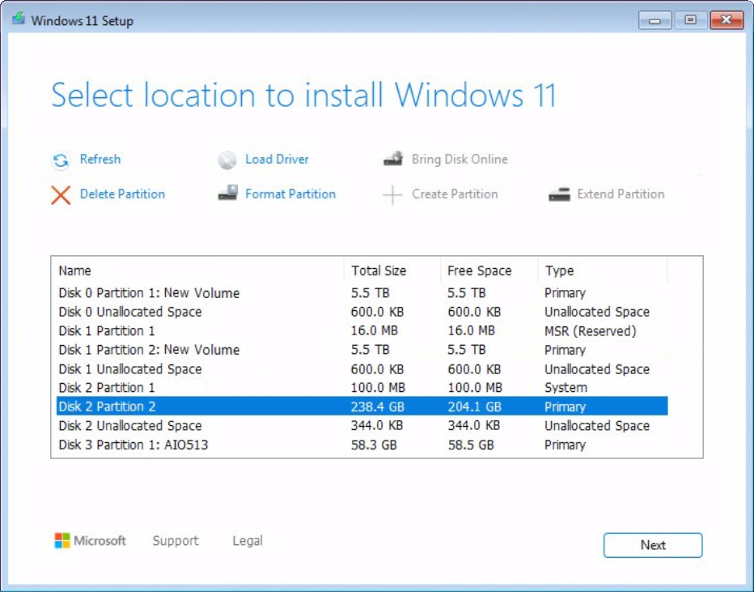Click the 100.0 MB free space cell

(x=475, y=387)
